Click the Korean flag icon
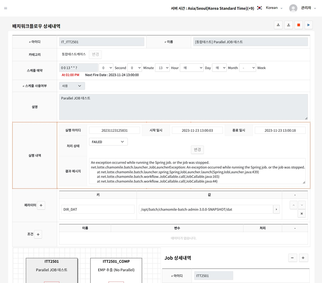The height and width of the screenshot is (283, 322). pyautogui.click(x=259, y=8)
